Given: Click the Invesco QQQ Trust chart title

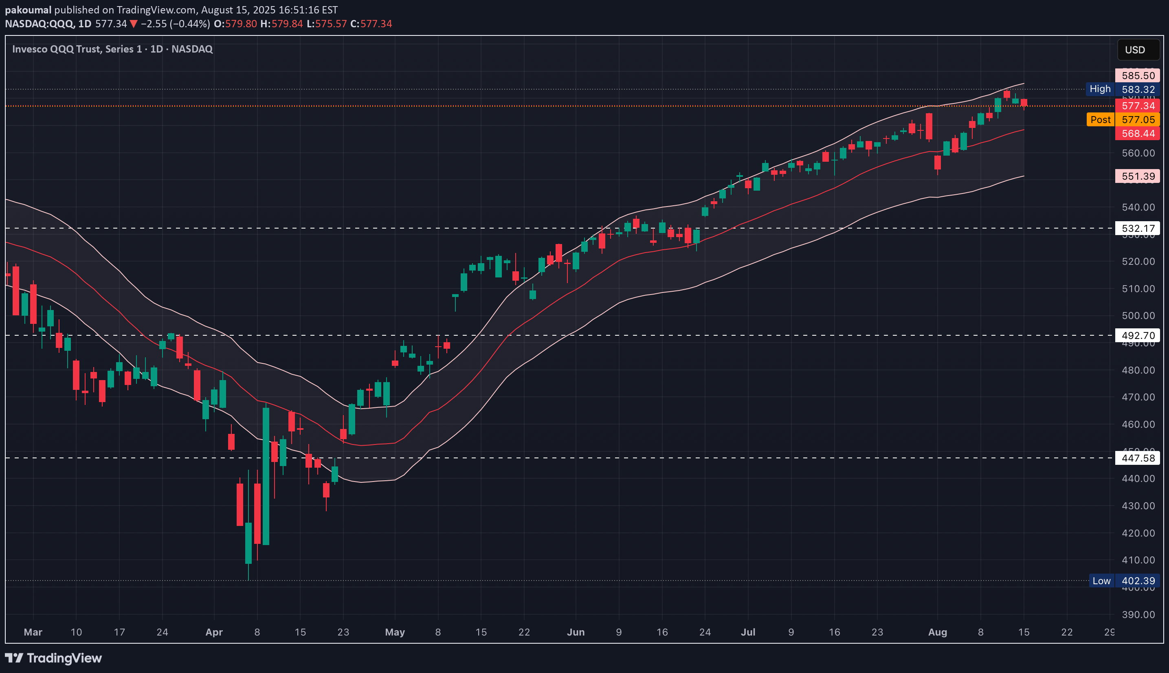Looking at the screenshot, I should click(112, 49).
